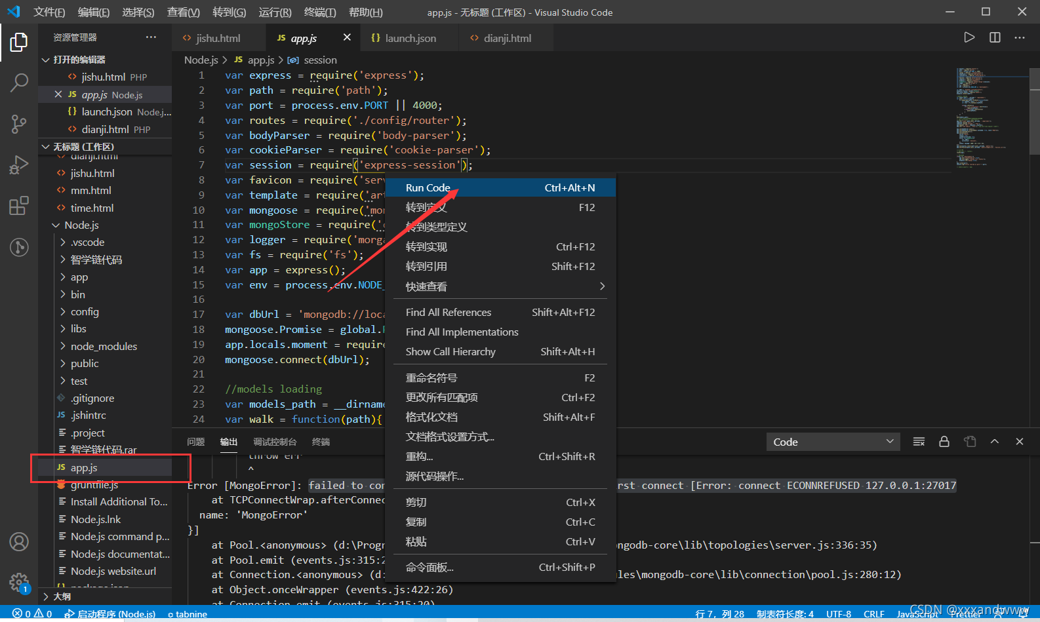Choose Find All References in context menu
This screenshot has height=622, width=1040.
point(500,312)
